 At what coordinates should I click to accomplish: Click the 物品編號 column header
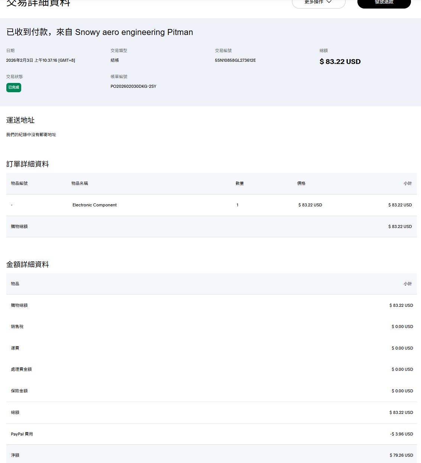(x=19, y=183)
